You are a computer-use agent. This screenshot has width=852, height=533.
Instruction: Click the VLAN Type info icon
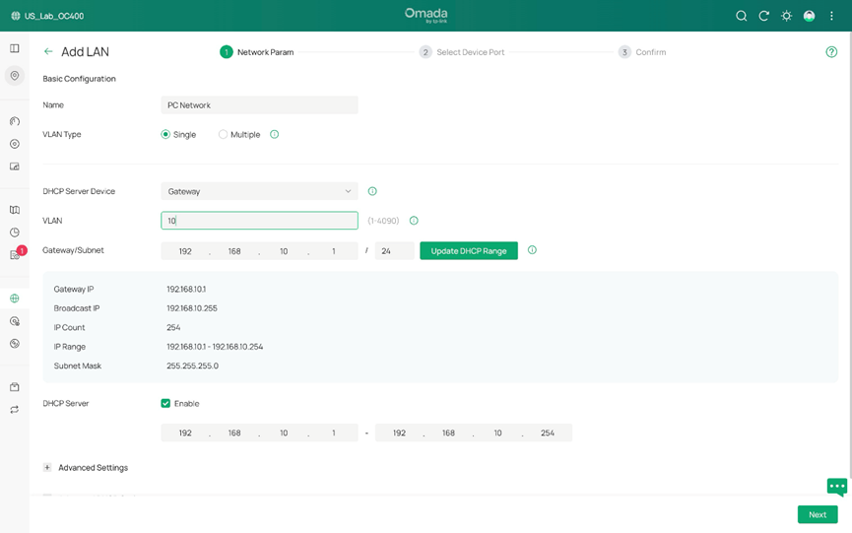pos(275,134)
